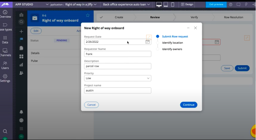Open the chat bubble icon in top bar
The image size is (256, 140).
[x=238, y=5]
